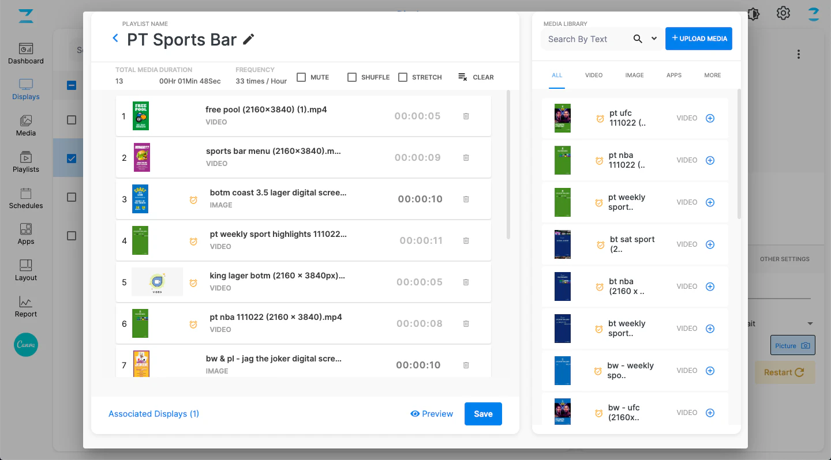Click the back arrow beside PT Sports Bar
This screenshot has height=460, width=831.
[x=115, y=39]
